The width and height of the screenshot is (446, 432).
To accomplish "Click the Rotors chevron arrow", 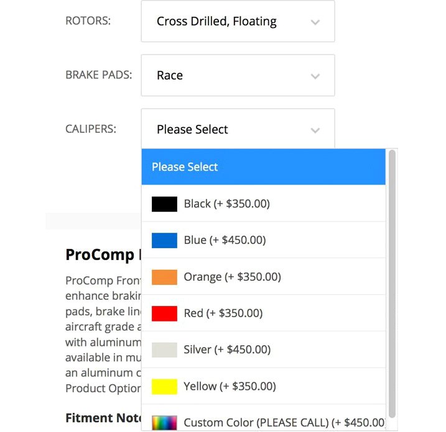I will click(315, 22).
